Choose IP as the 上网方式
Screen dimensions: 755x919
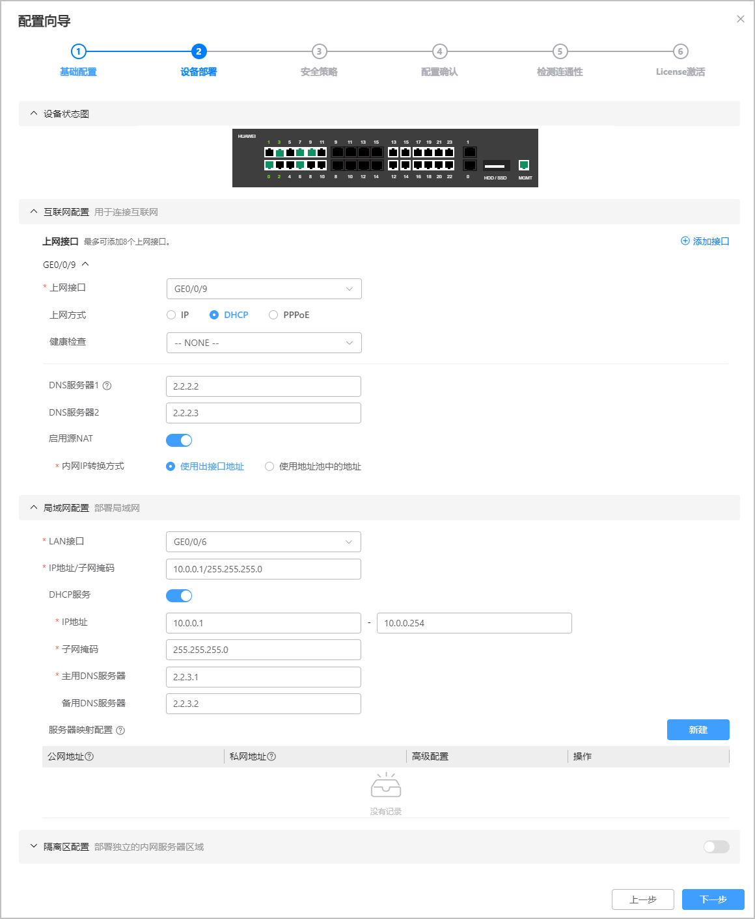pyautogui.click(x=171, y=315)
